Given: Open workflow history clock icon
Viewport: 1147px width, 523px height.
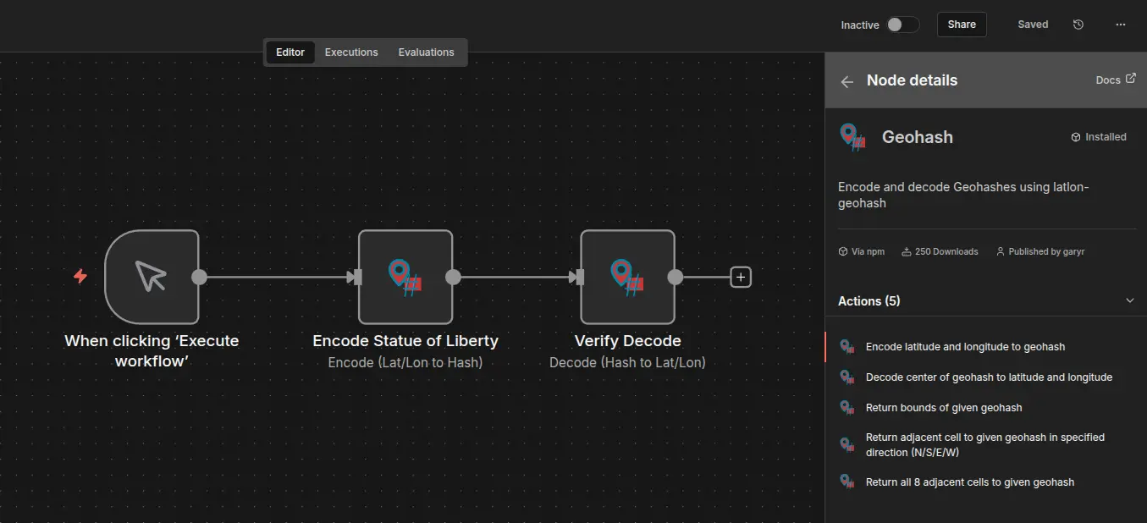Looking at the screenshot, I should click(x=1078, y=25).
